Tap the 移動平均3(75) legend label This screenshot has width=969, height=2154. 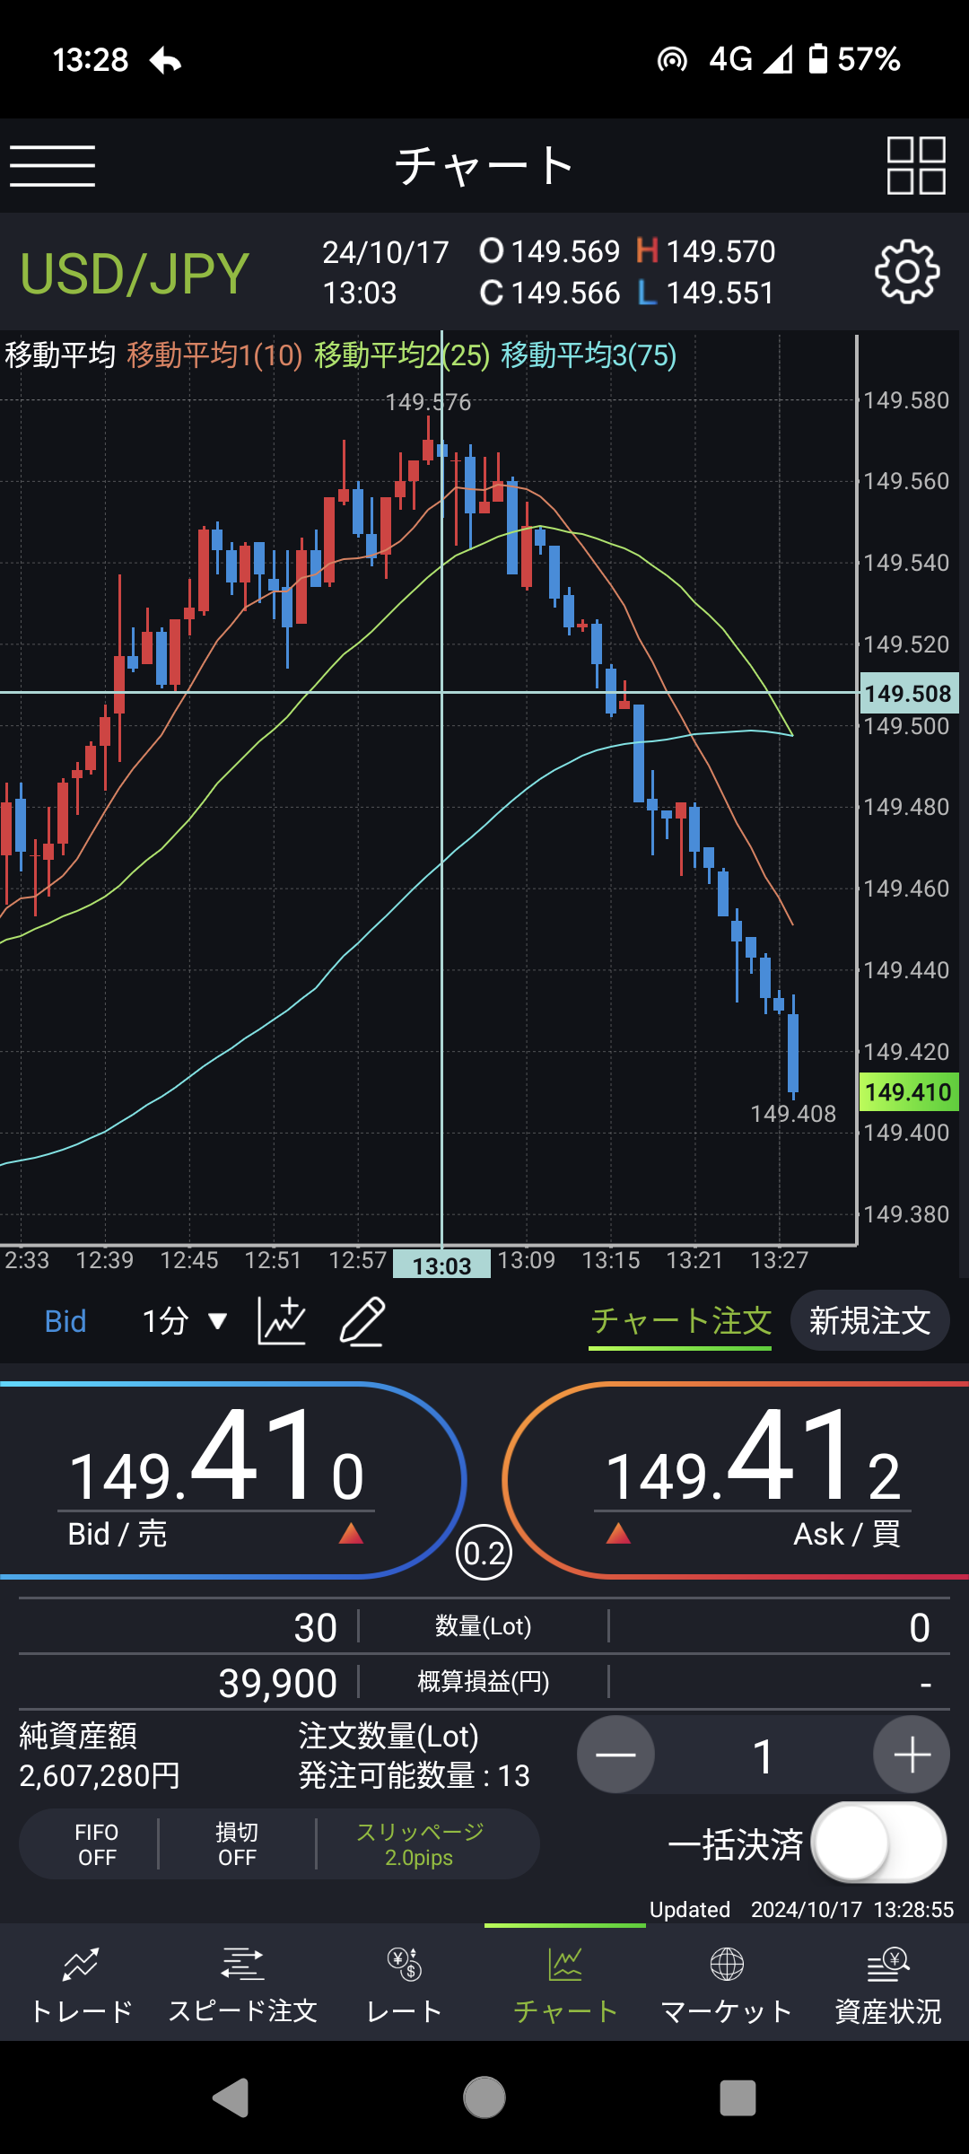pos(589,355)
